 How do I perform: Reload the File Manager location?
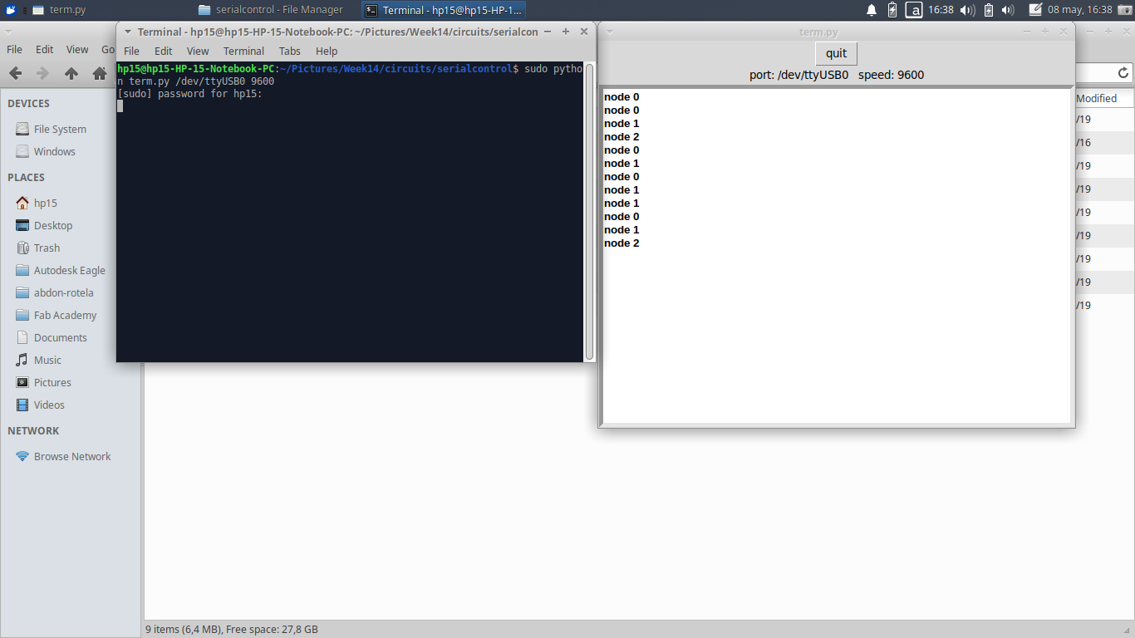point(1123,73)
